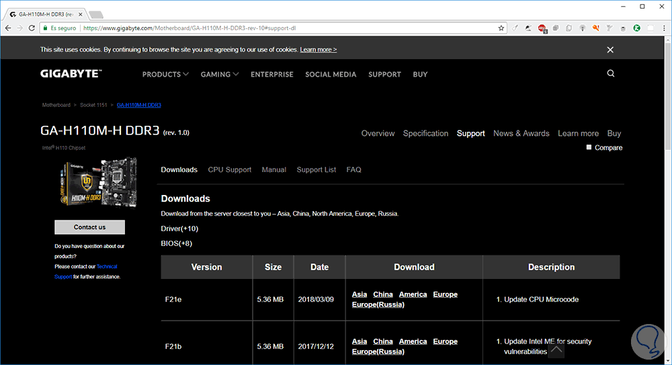Click the green K extension icon
The image size is (672, 365).
coord(637,28)
